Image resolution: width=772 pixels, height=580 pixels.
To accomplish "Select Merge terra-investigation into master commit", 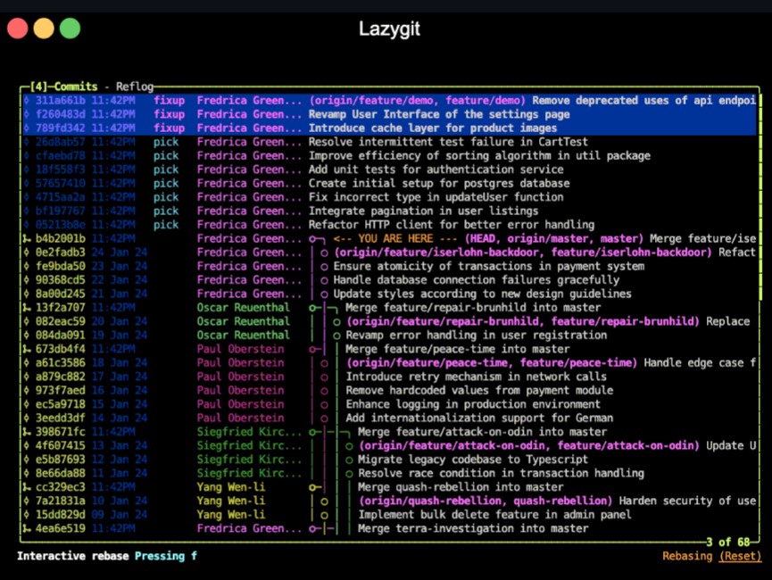I will 389,528.
